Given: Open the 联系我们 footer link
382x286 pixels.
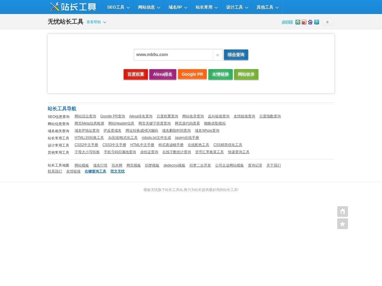Looking at the screenshot, I should 55,171.
